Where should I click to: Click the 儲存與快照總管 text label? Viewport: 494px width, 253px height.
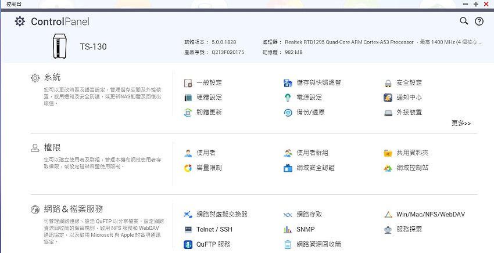[319, 83]
